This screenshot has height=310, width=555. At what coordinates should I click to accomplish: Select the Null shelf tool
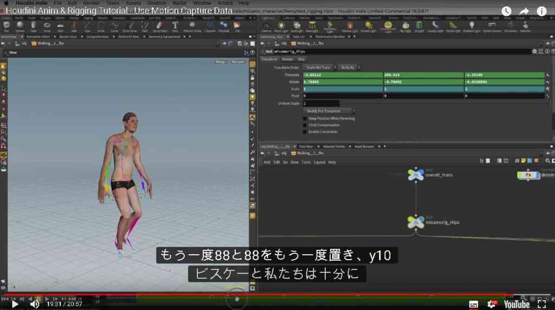pos(74,26)
